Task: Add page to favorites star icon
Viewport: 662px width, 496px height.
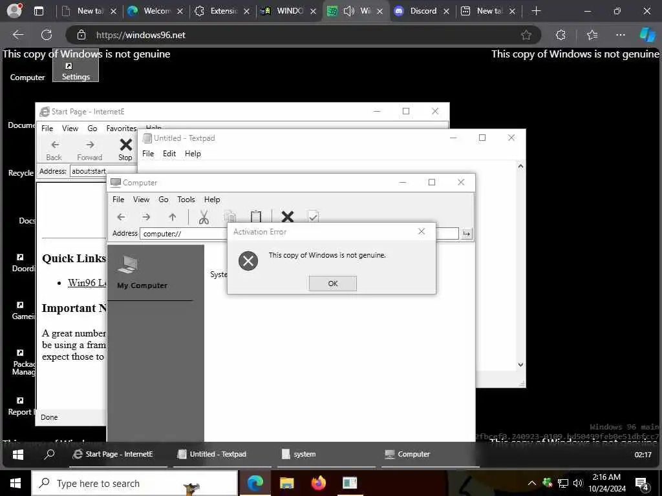Action: (526, 35)
